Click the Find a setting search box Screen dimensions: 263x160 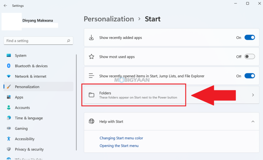click(38, 41)
